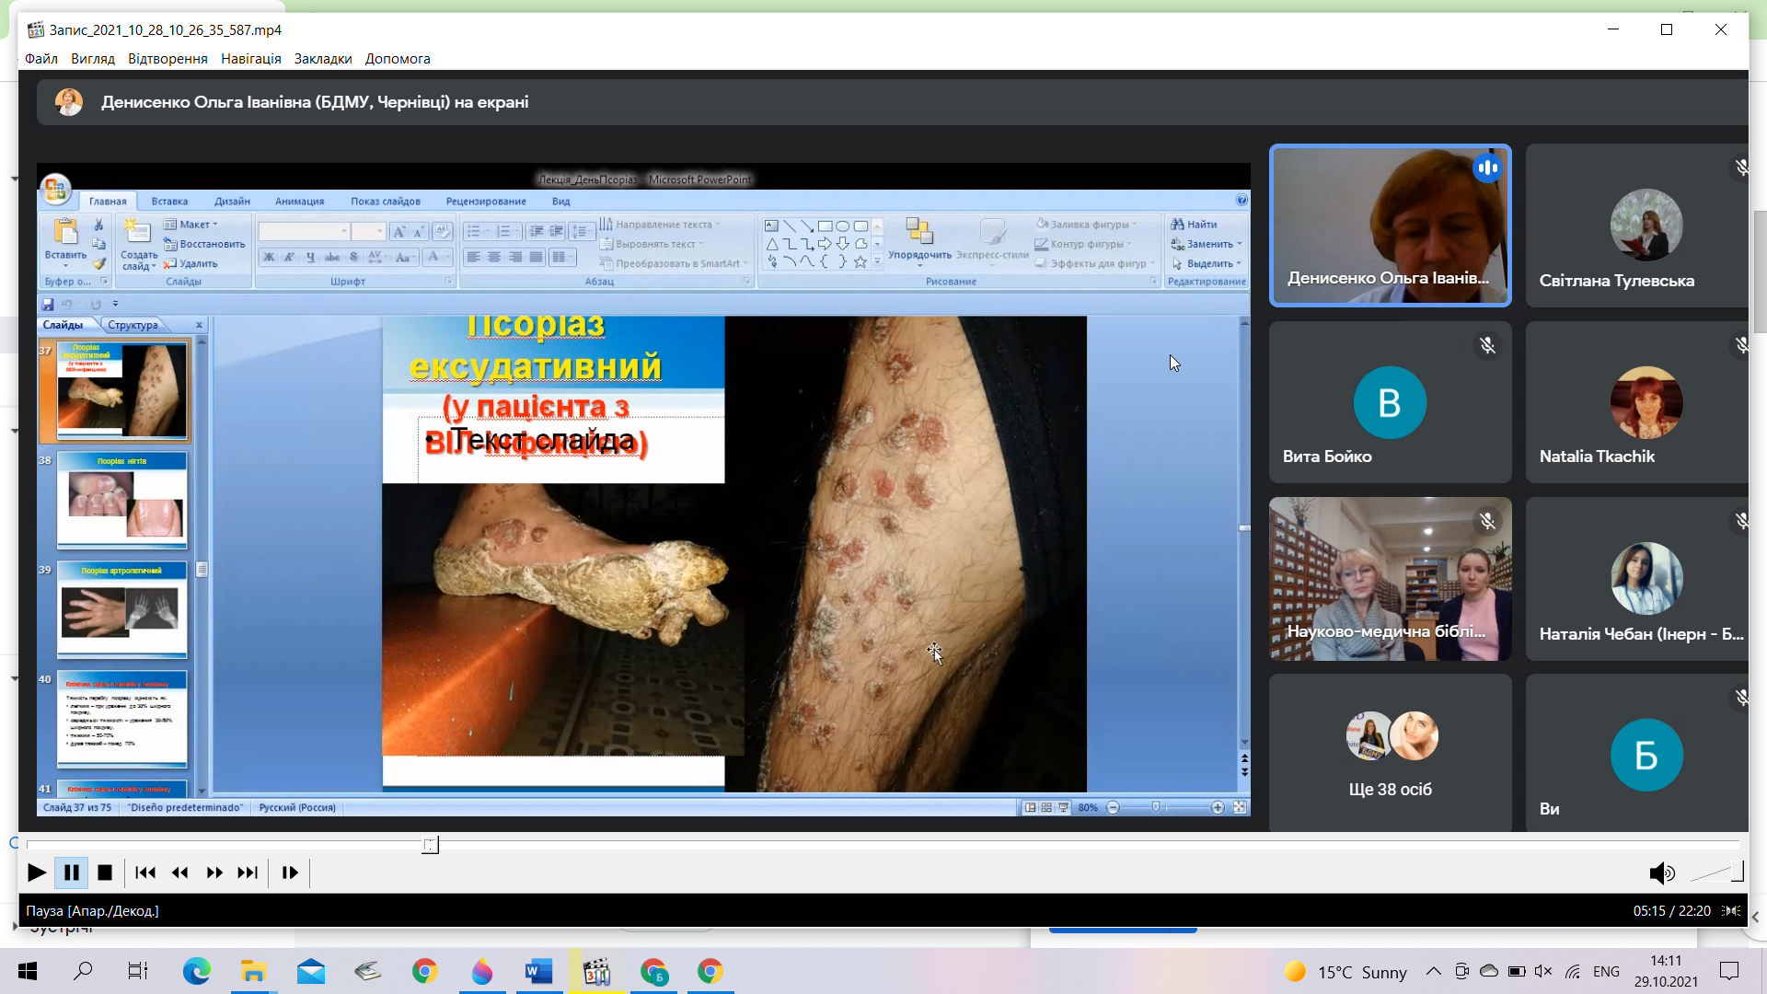
Task: Skip to next file button
Action: pos(248,873)
